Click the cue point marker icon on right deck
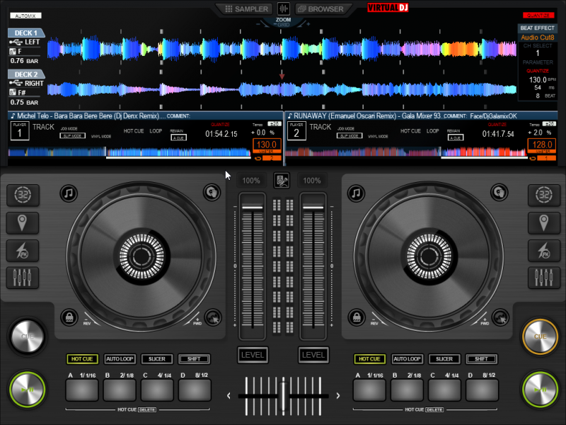Screen dimensions: 566x425 [544, 222]
